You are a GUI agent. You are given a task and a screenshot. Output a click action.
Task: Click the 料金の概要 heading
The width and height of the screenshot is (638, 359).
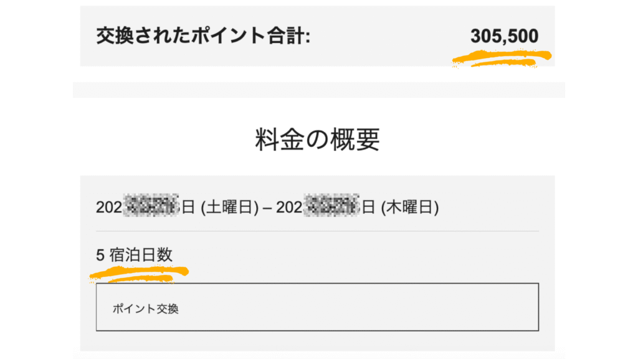(x=317, y=139)
